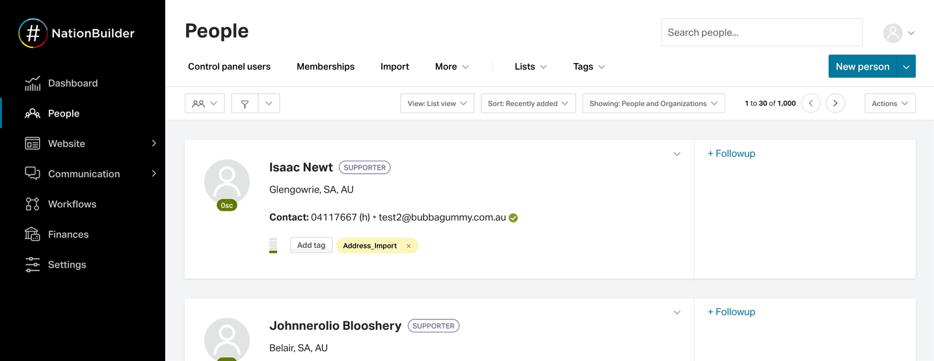Open the View: List view dropdown

436,103
